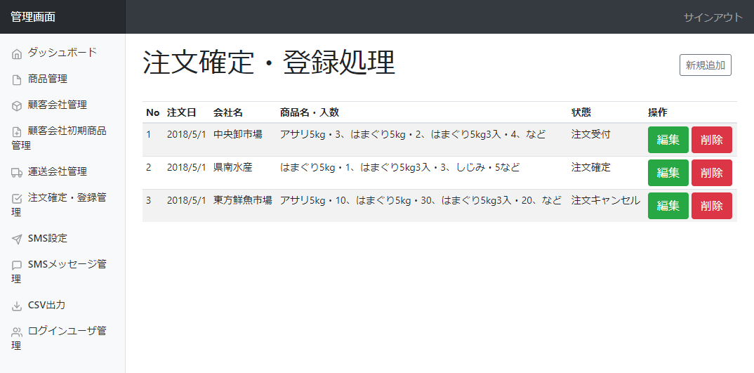
Task: Click product text starting アサリ5kg・10
Action: click(x=421, y=201)
